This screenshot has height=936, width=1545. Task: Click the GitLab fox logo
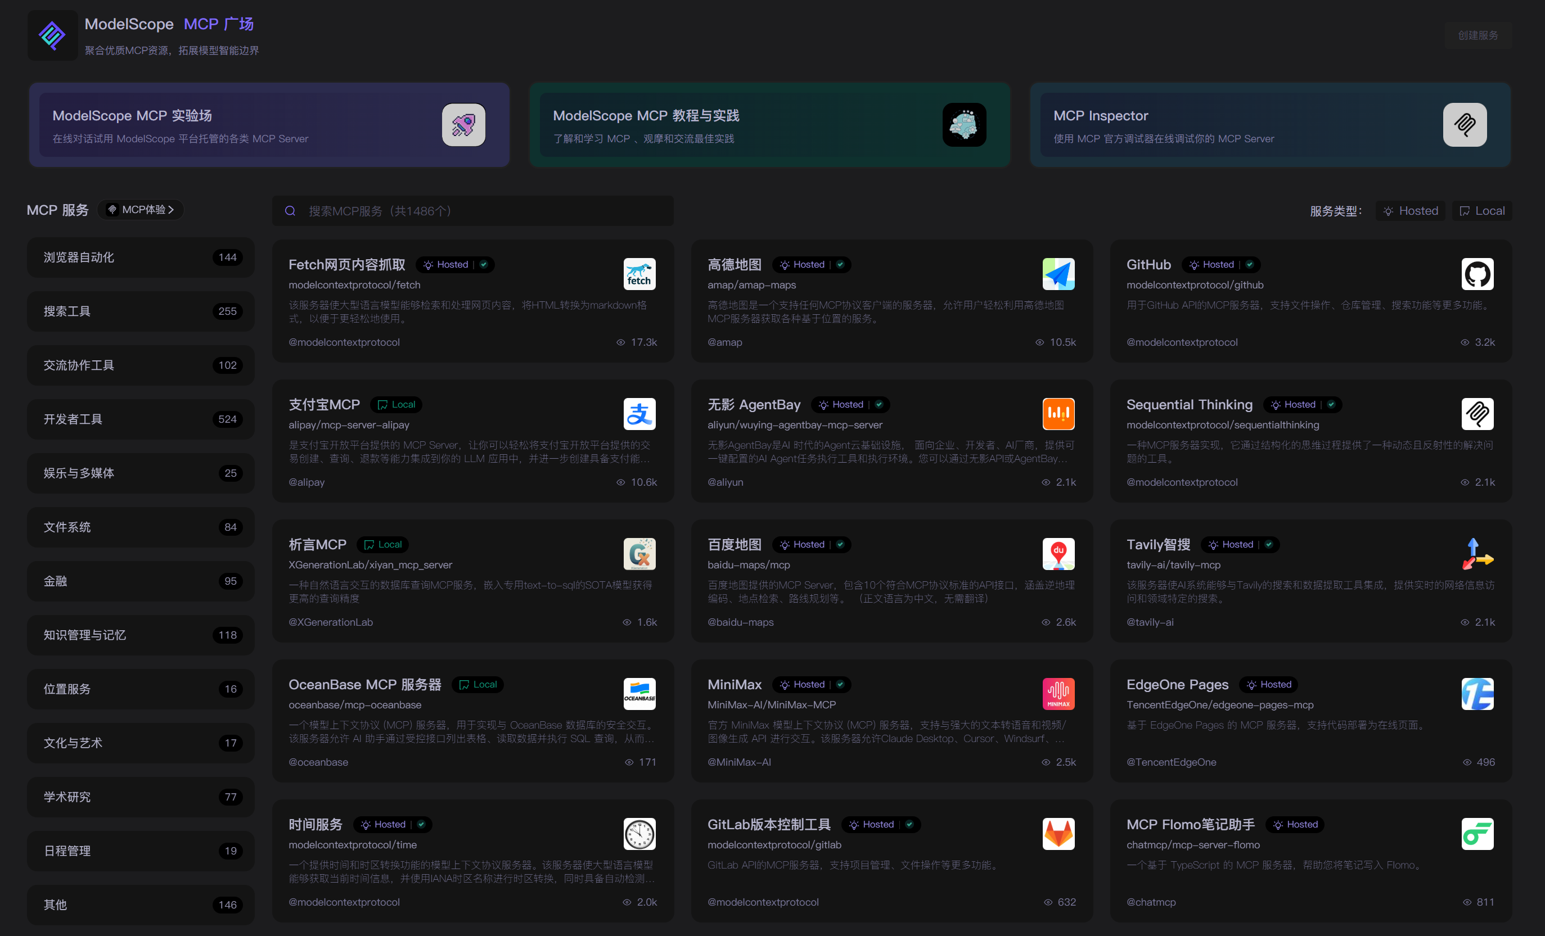1058,833
